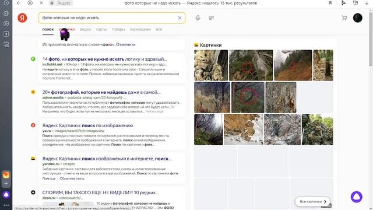Click the Помощь sitelink
373x210 pixels.
click(49, 178)
